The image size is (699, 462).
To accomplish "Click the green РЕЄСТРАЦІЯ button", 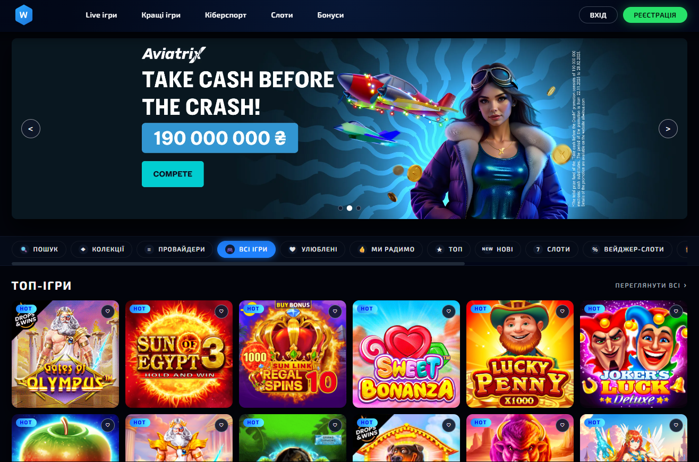I will 655,15.
